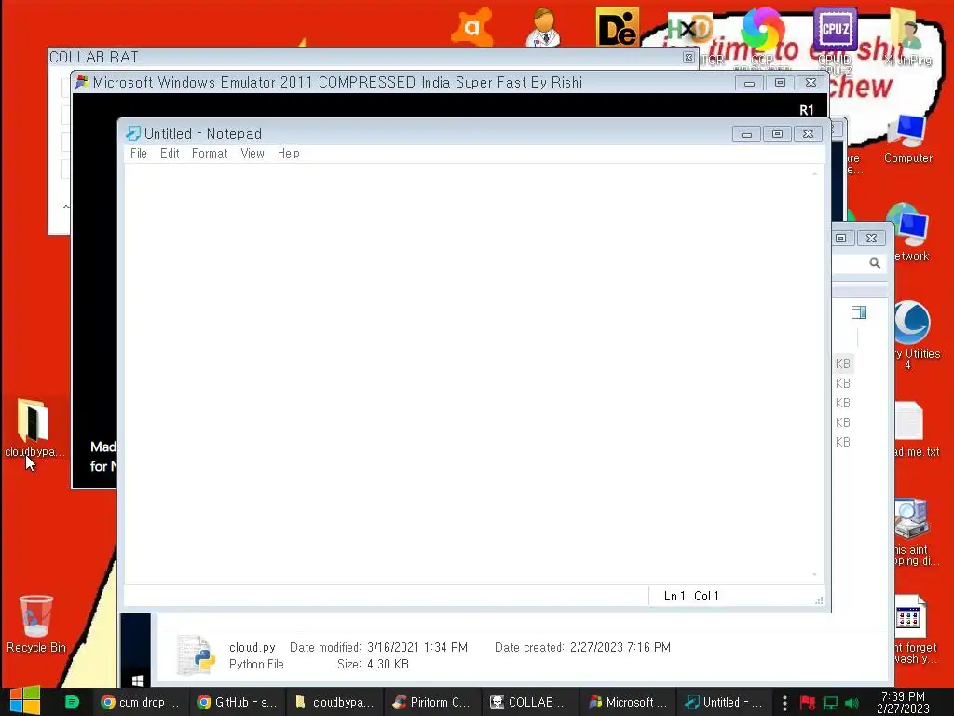
Task: Switch to Untitled Notepad taskbar item
Action: (724, 702)
